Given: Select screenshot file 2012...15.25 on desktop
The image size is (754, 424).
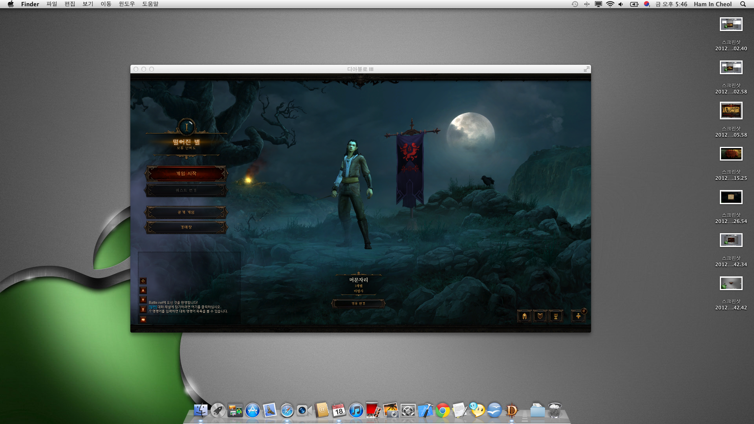Looking at the screenshot, I should click(731, 164).
